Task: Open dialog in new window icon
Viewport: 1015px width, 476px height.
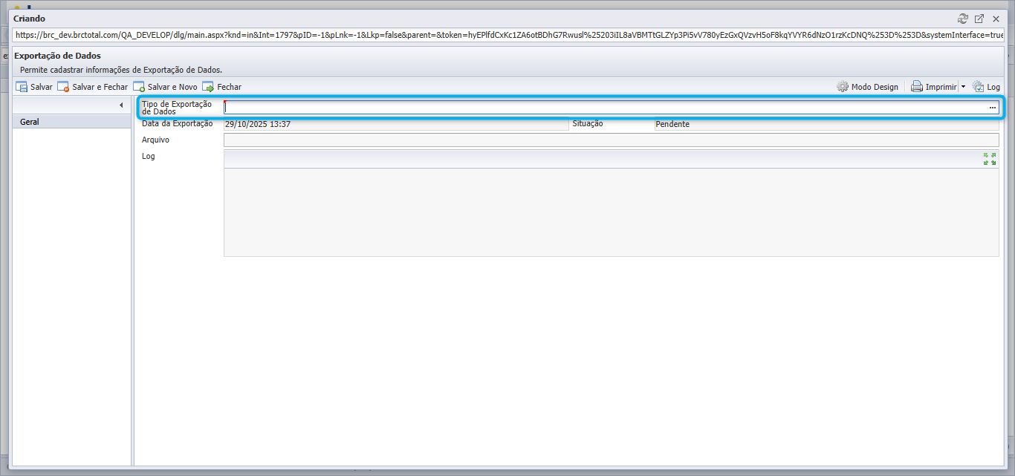Action: coord(979,19)
